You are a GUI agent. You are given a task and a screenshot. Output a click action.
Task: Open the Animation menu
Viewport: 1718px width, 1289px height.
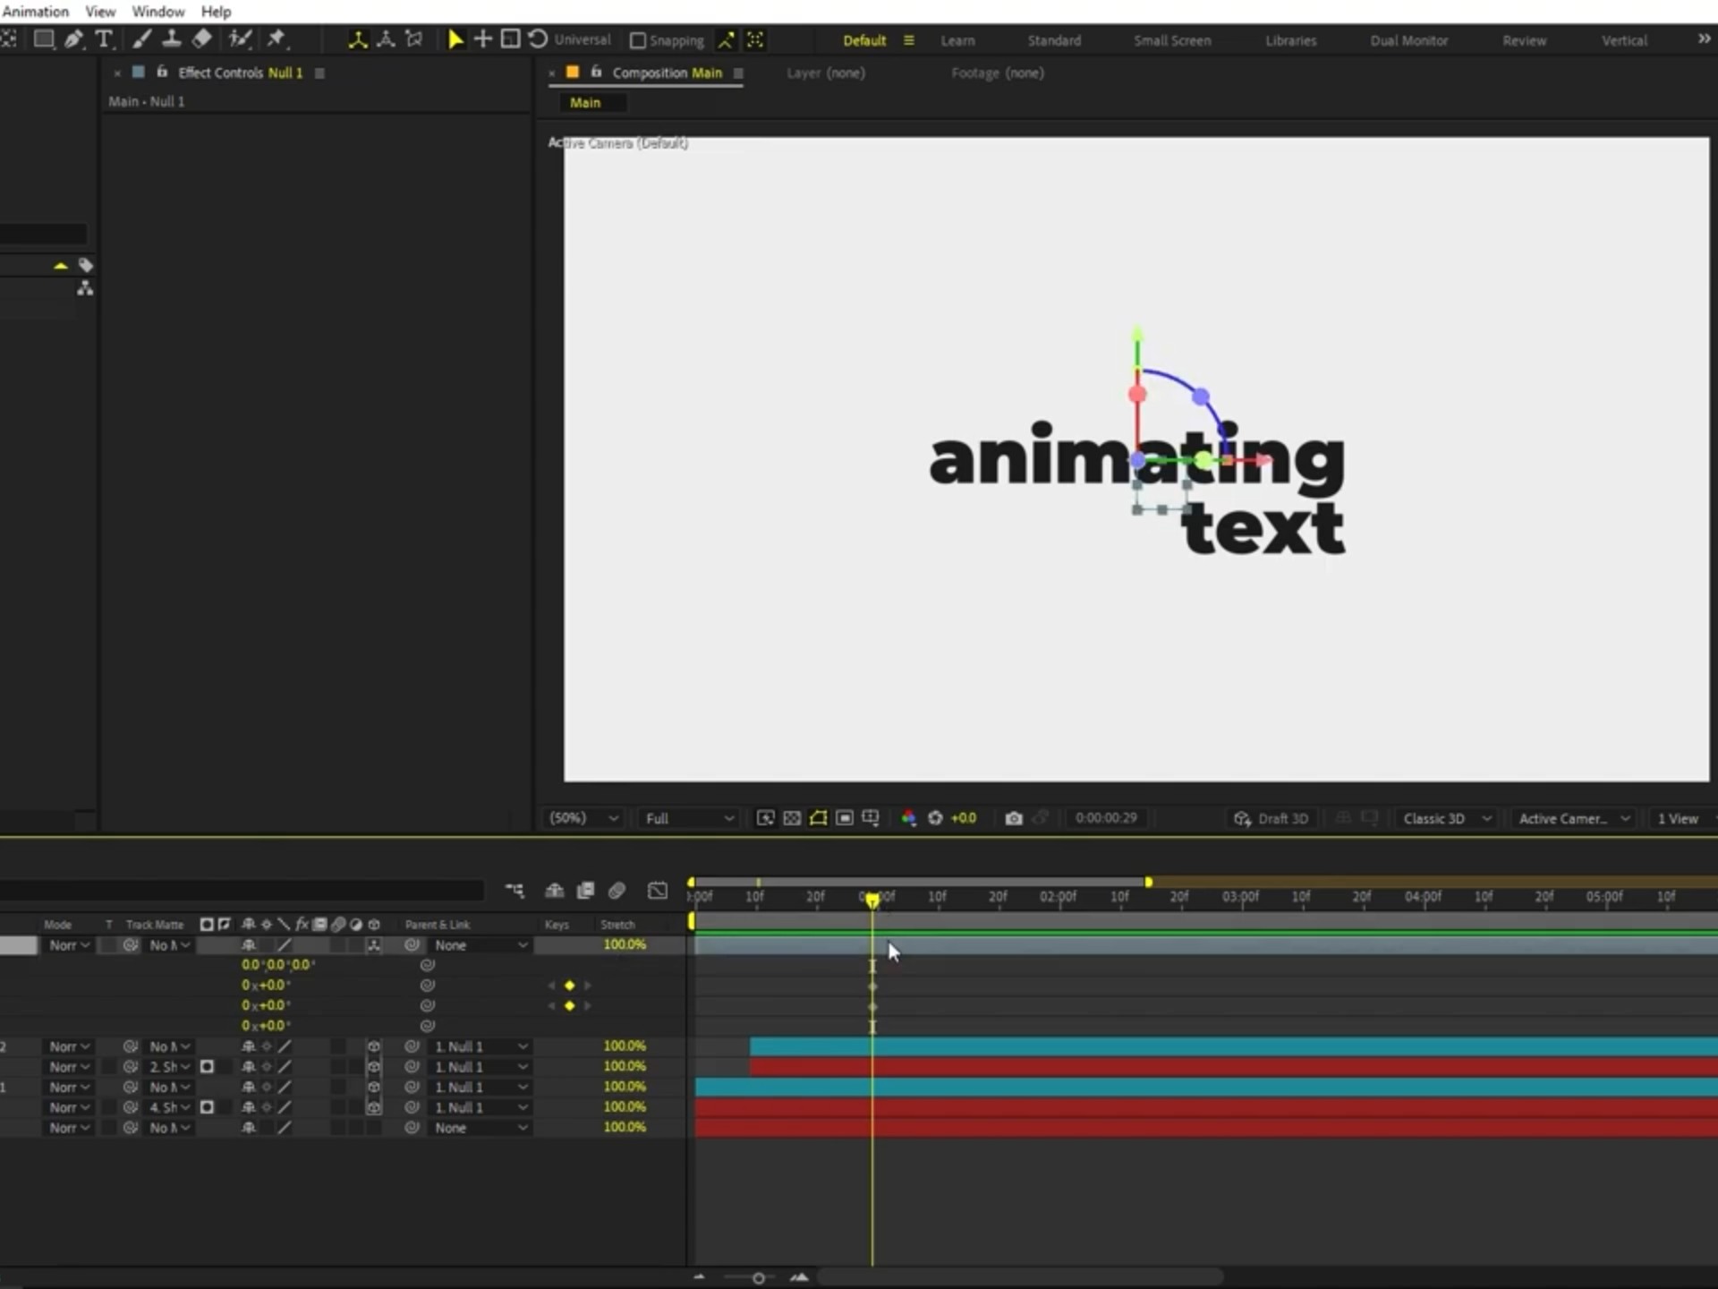coord(35,12)
